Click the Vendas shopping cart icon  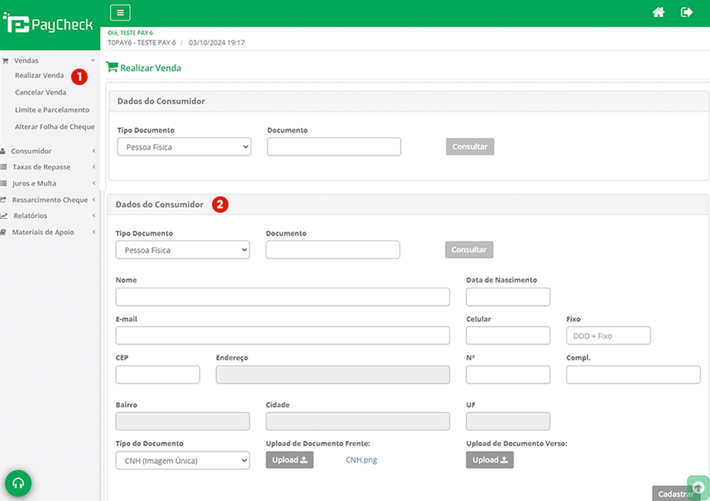tap(6, 60)
